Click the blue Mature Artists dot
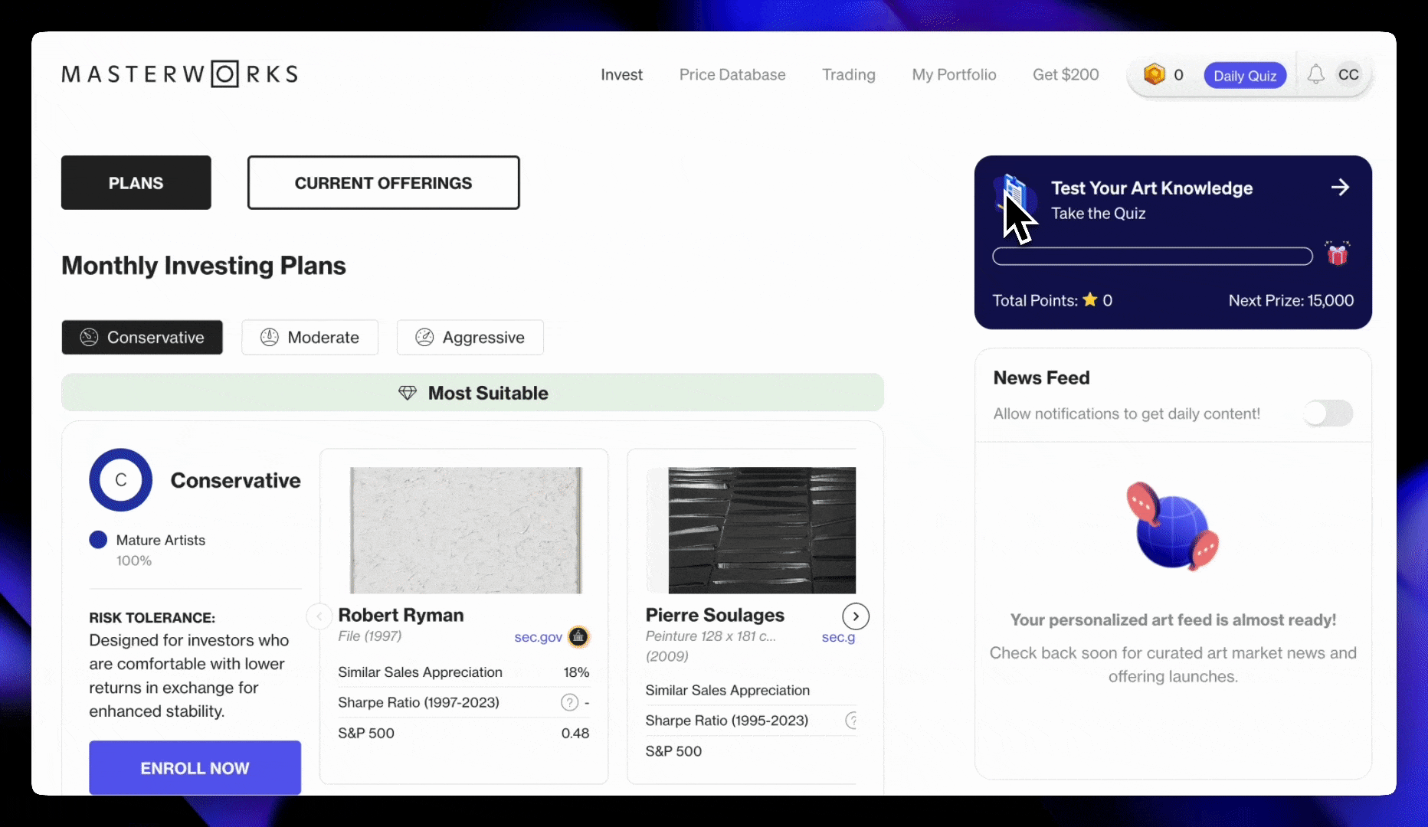Viewport: 1428px width, 827px height. pyautogui.click(x=98, y=540)
